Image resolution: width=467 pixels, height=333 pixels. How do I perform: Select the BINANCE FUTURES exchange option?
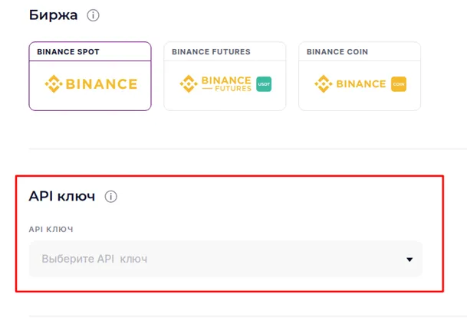coord(225,76)
